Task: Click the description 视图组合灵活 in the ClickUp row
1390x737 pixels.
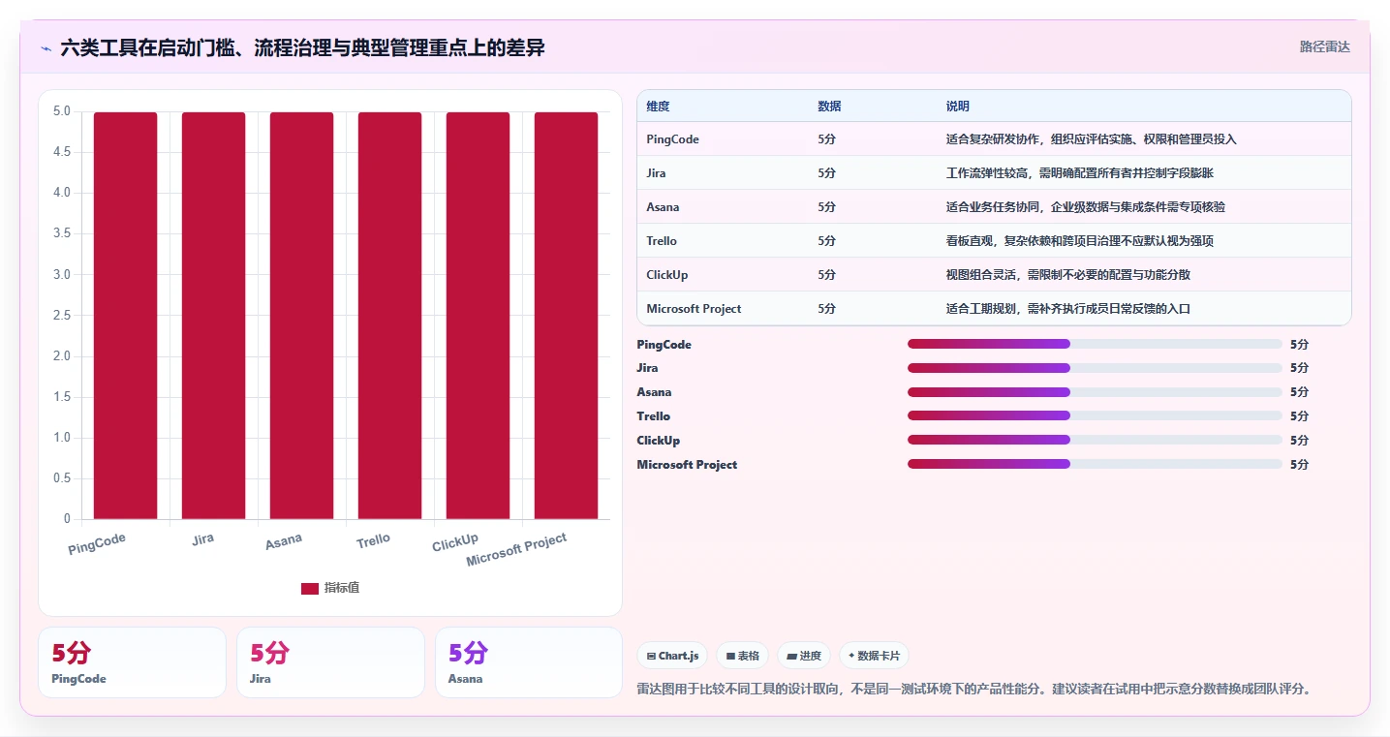Action: pos(1068,275)
